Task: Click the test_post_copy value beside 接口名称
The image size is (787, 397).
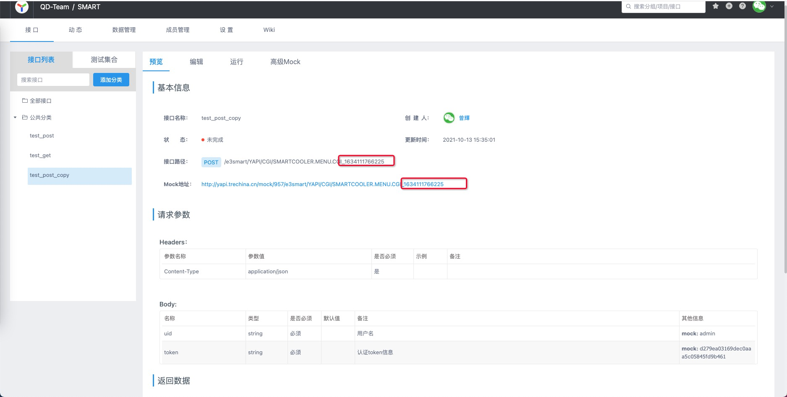Action: pyautogui.click(x=221, y=118)
